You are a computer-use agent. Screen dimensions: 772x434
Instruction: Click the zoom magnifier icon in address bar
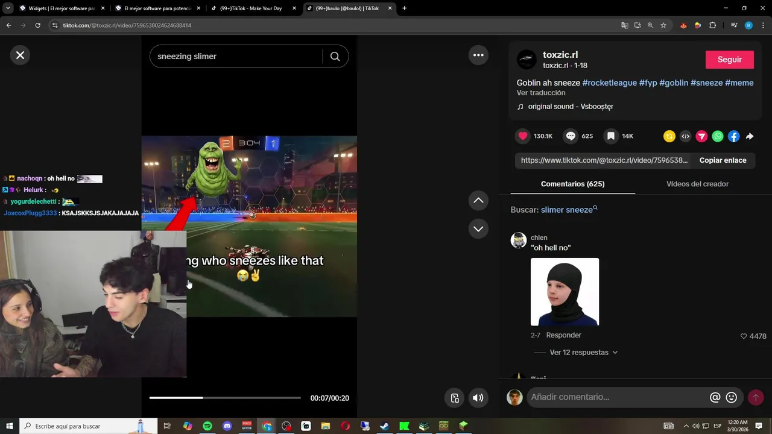650,25
